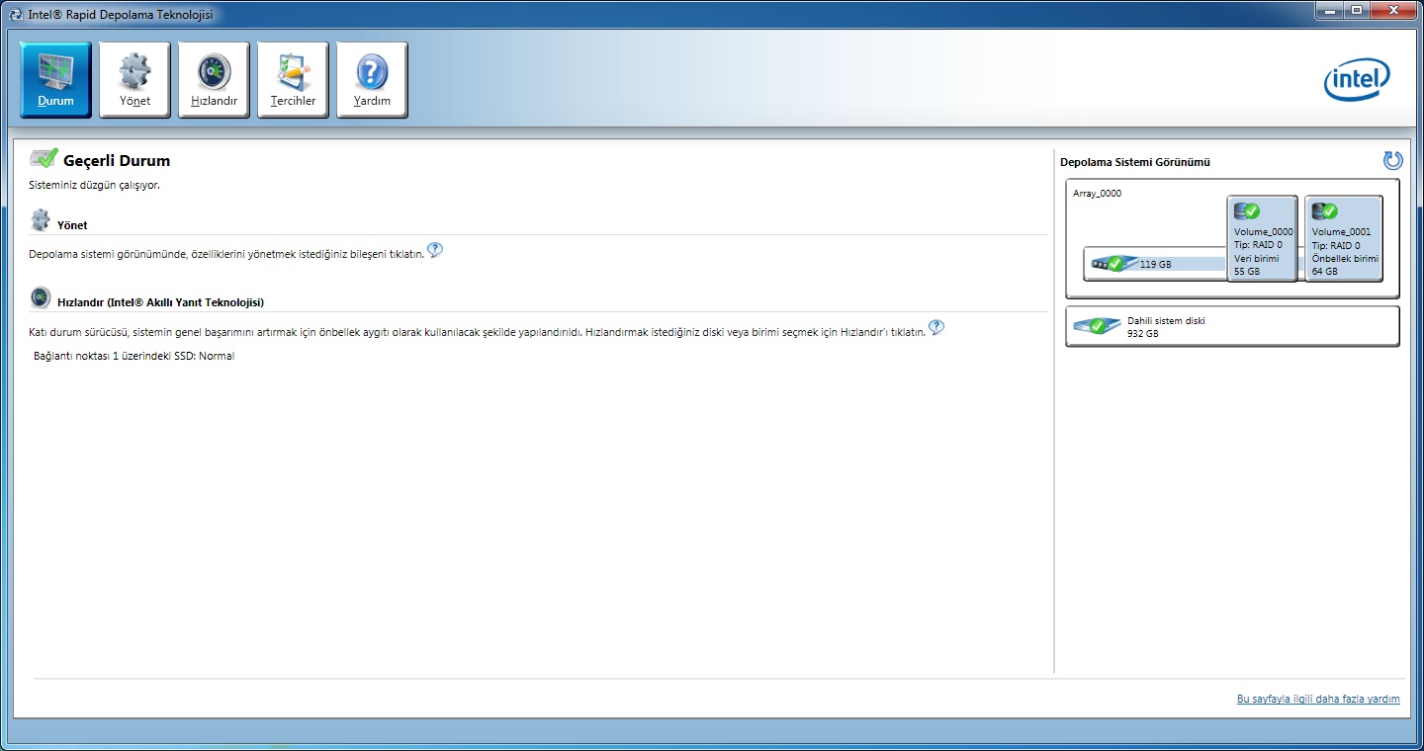Select Volume_0000 data volume
1424x751 pixels.
point(1262,238)
